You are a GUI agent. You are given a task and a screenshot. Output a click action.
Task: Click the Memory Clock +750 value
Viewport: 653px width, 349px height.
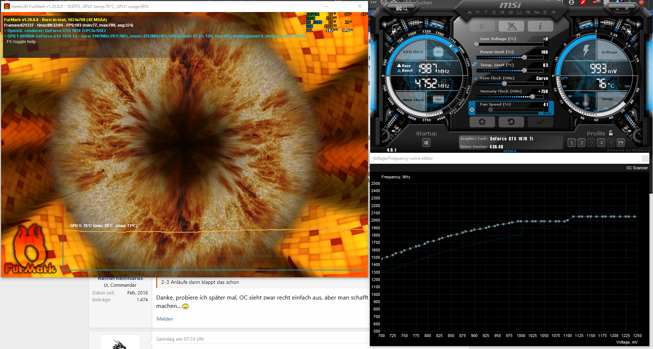pyautogui.click(x=543, y=91)
